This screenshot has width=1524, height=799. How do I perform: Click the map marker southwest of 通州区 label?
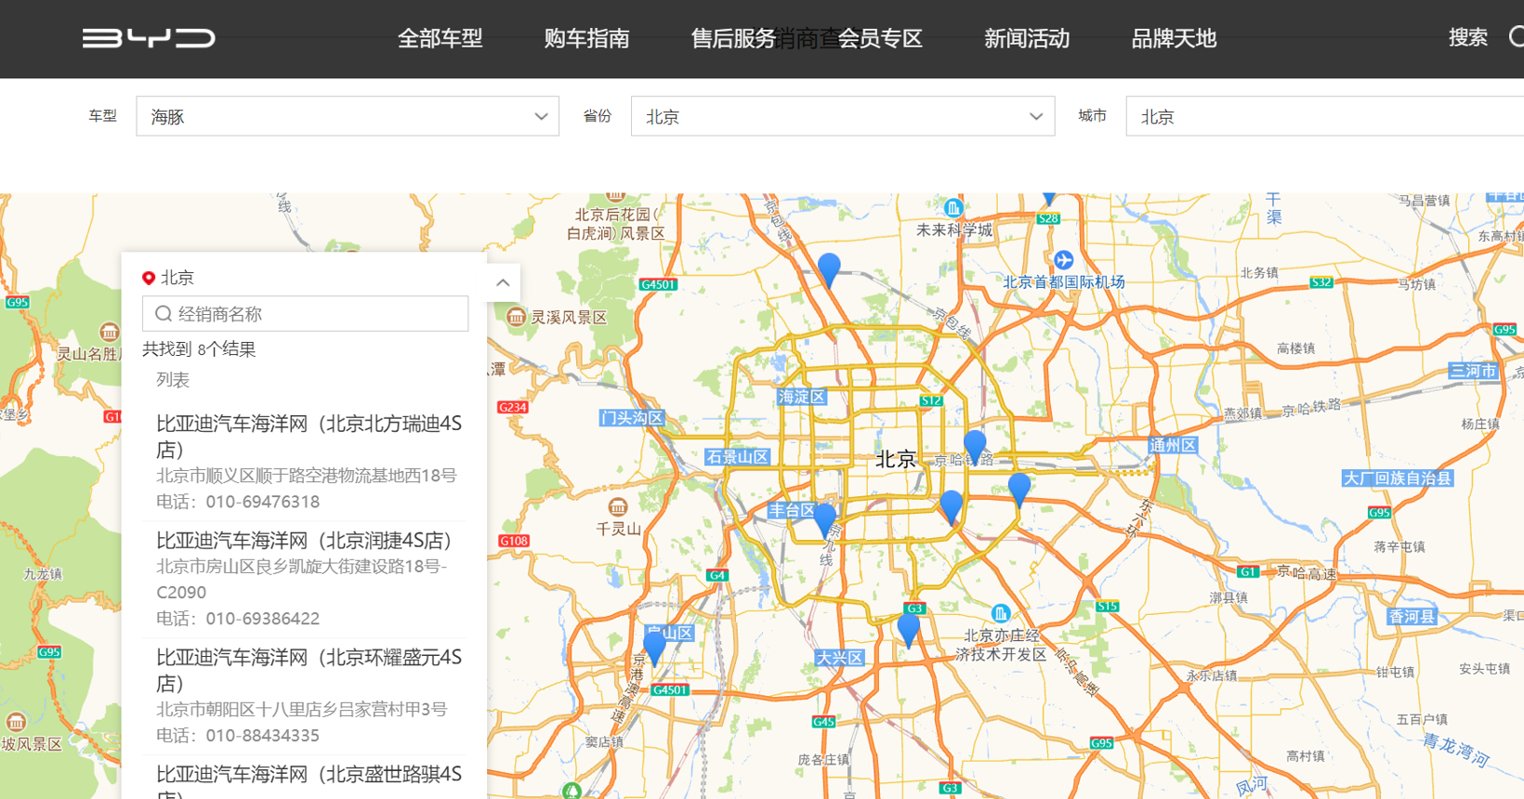[1019, 490]
